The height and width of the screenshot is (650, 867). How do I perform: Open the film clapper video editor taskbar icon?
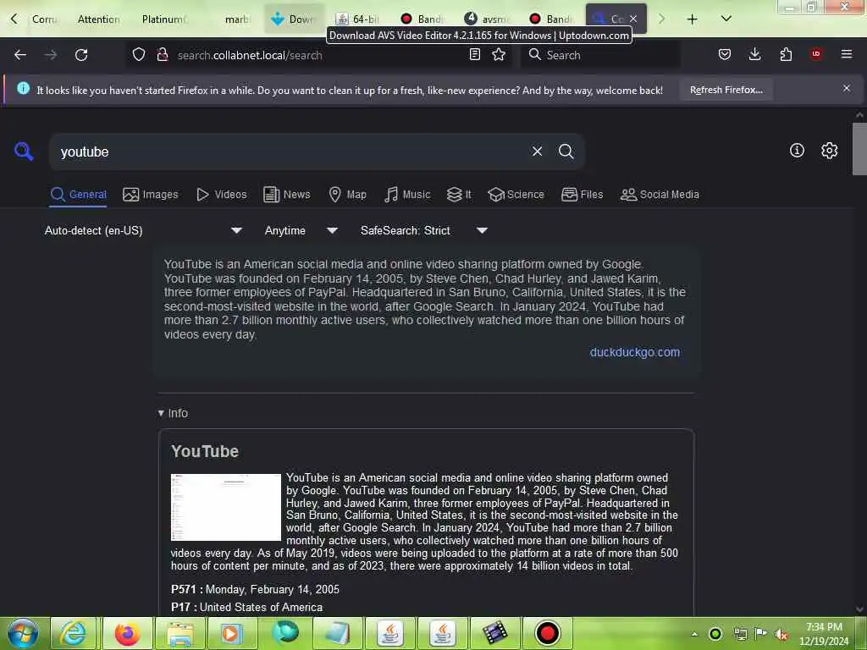coord(494,633)
